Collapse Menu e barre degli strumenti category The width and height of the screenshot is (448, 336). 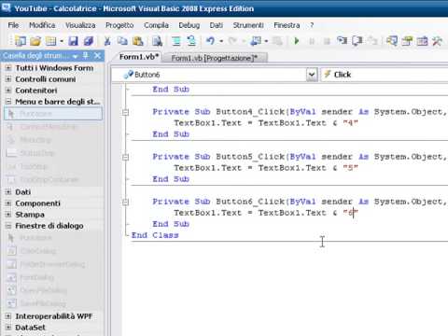8,102
